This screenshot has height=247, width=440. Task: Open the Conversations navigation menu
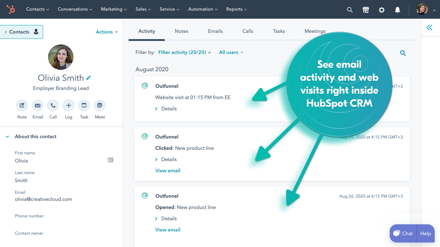coord(75,9)
